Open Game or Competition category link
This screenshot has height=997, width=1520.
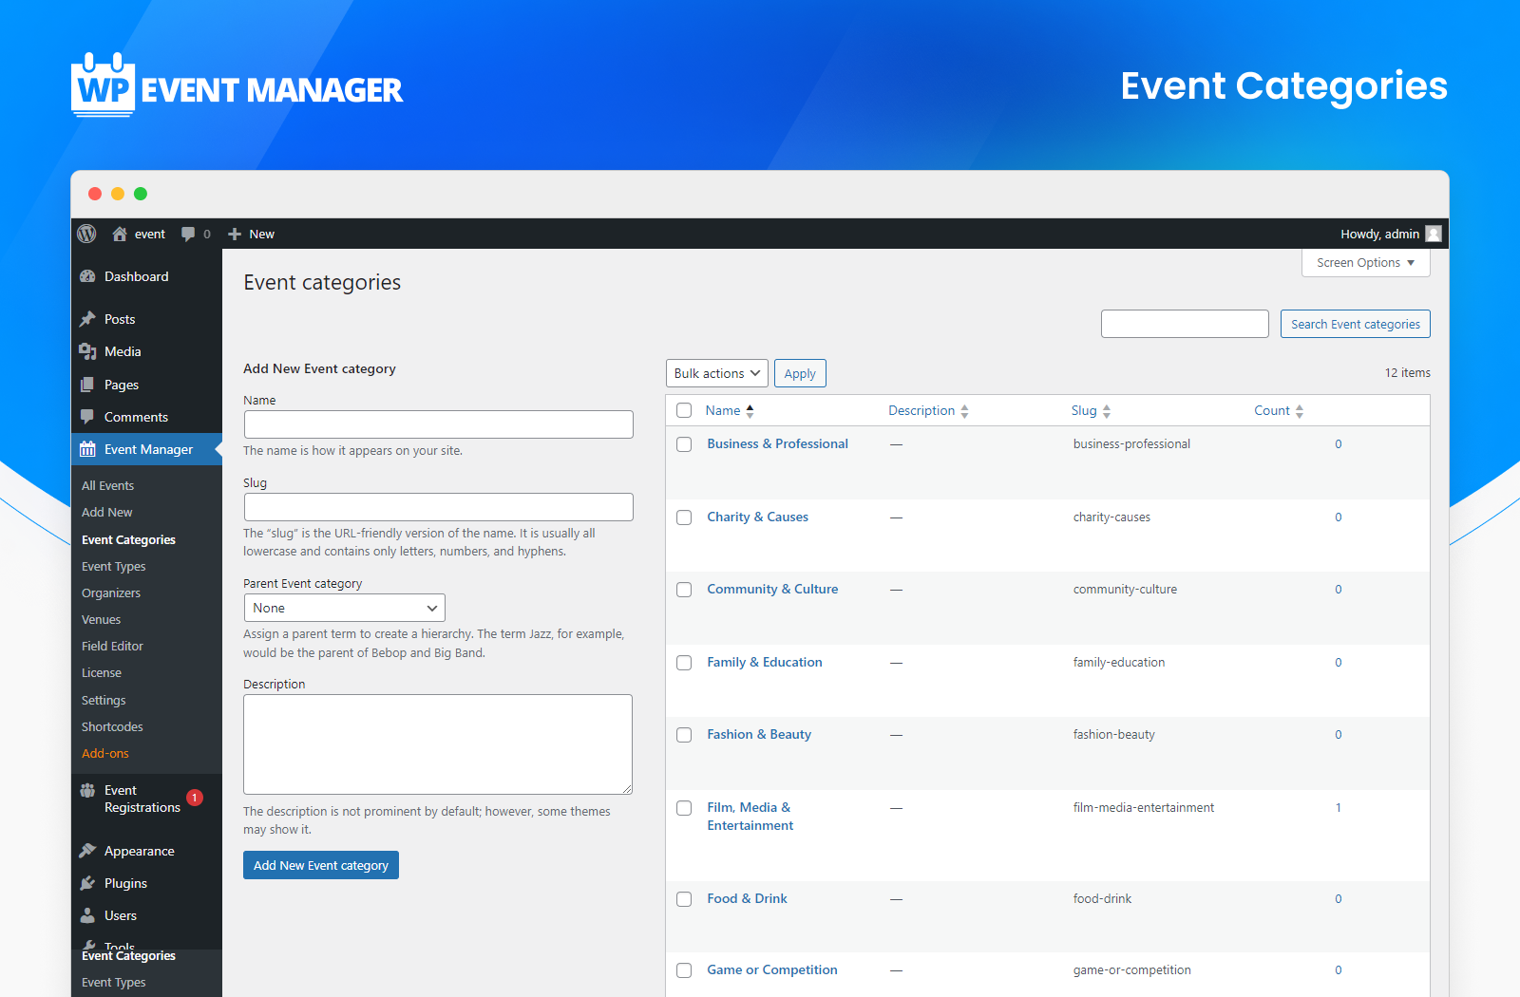pos(772,969)
